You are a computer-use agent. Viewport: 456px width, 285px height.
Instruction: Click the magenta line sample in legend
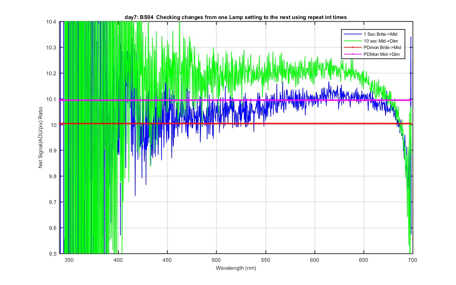352,54
